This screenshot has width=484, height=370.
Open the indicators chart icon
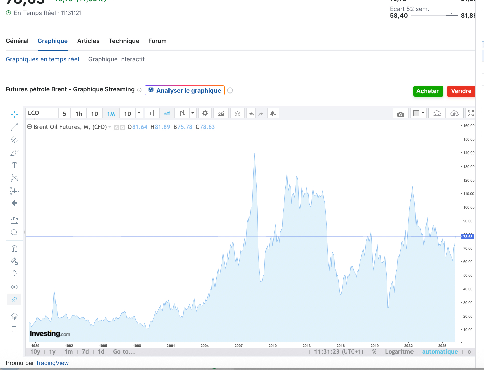(221, 113)
